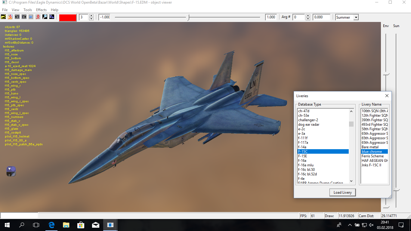Click the pilot_f15_helmet texture name

[x=17, y=137]
